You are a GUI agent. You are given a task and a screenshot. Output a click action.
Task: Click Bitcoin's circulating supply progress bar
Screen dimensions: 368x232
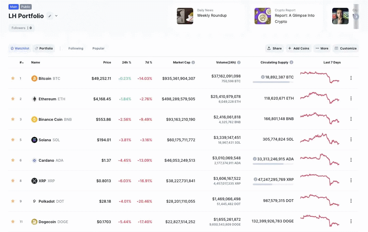click(273, 82)
